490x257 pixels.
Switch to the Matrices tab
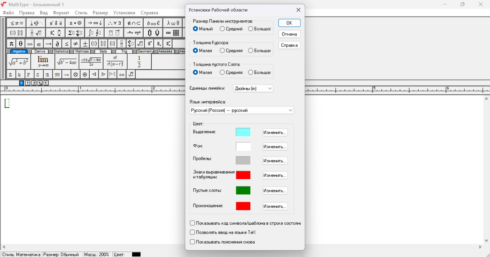click(82, 51)
